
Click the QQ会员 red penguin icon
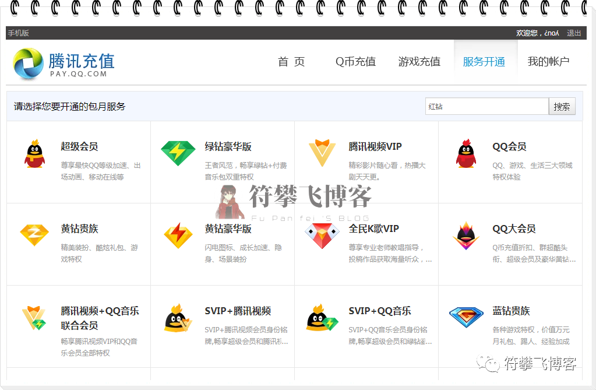click(x=466, y=154)
